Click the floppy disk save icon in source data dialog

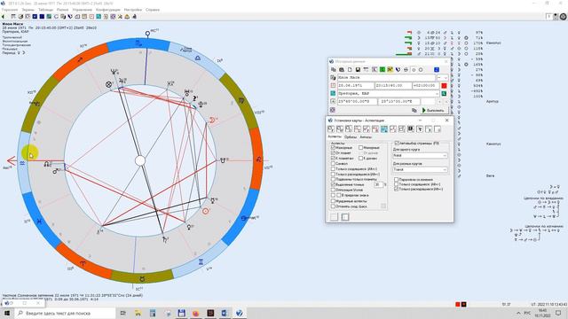pos(358,69)
